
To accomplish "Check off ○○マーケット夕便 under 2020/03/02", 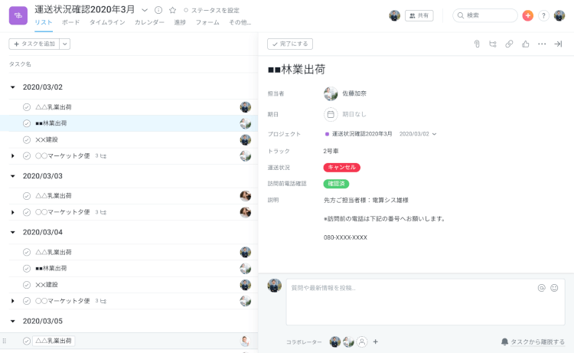I will (x=27, y=156).
